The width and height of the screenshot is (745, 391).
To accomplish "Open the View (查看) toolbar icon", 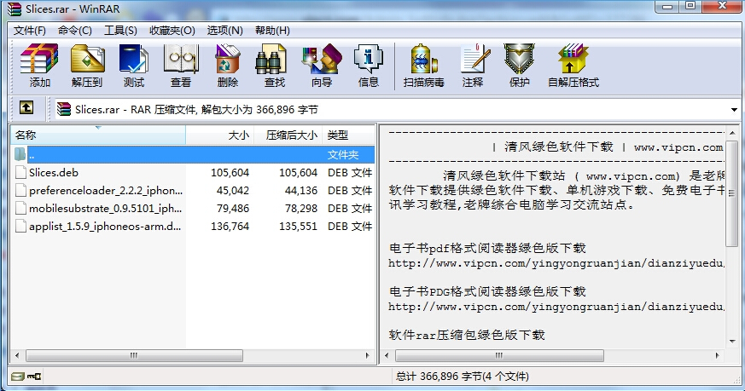I will [x=181, y=66].
